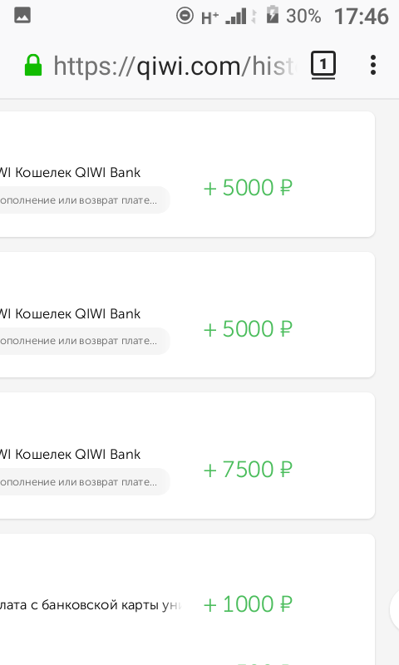This screenshot has width=399, height=665.
Task: Tap the image notification icon in status bar
Action: click(22, 16)
